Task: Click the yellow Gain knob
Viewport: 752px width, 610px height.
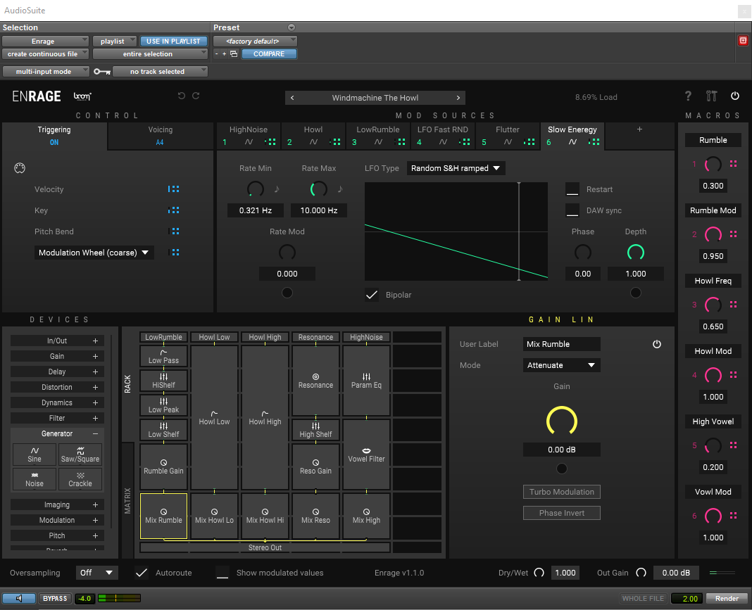Action: coord(561,421)
